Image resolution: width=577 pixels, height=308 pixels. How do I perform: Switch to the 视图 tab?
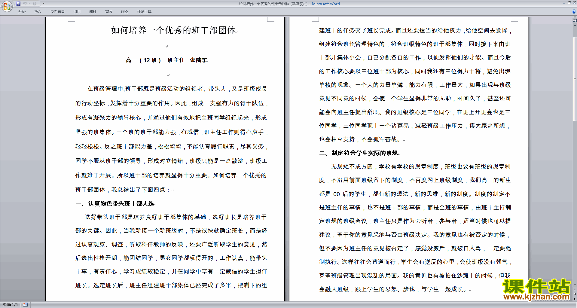pos(125,11)
